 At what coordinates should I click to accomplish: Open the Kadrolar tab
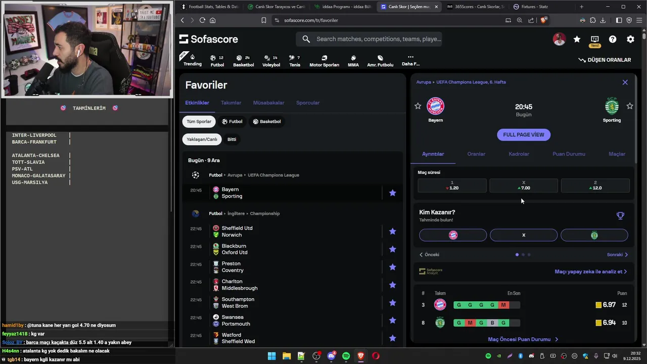tap(519, 154)
